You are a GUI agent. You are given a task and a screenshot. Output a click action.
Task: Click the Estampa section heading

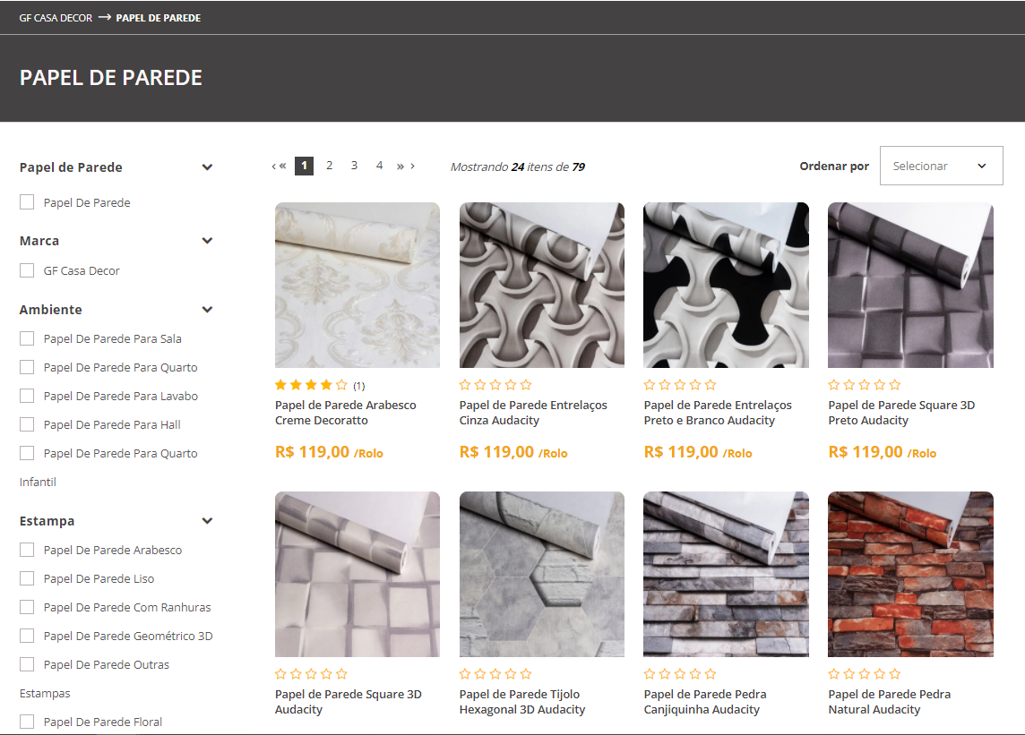47,521
